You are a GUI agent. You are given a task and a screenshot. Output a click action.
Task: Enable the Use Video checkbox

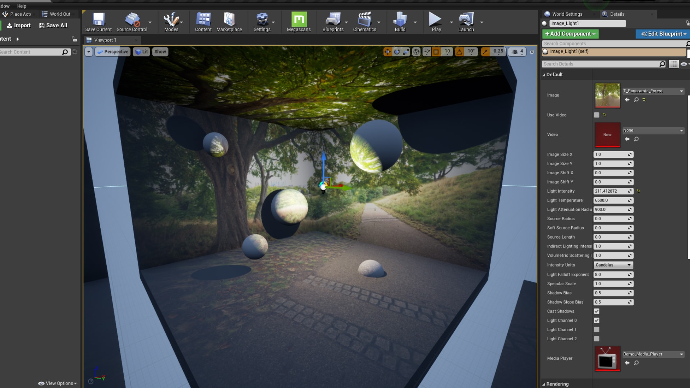tap(597, 115)
